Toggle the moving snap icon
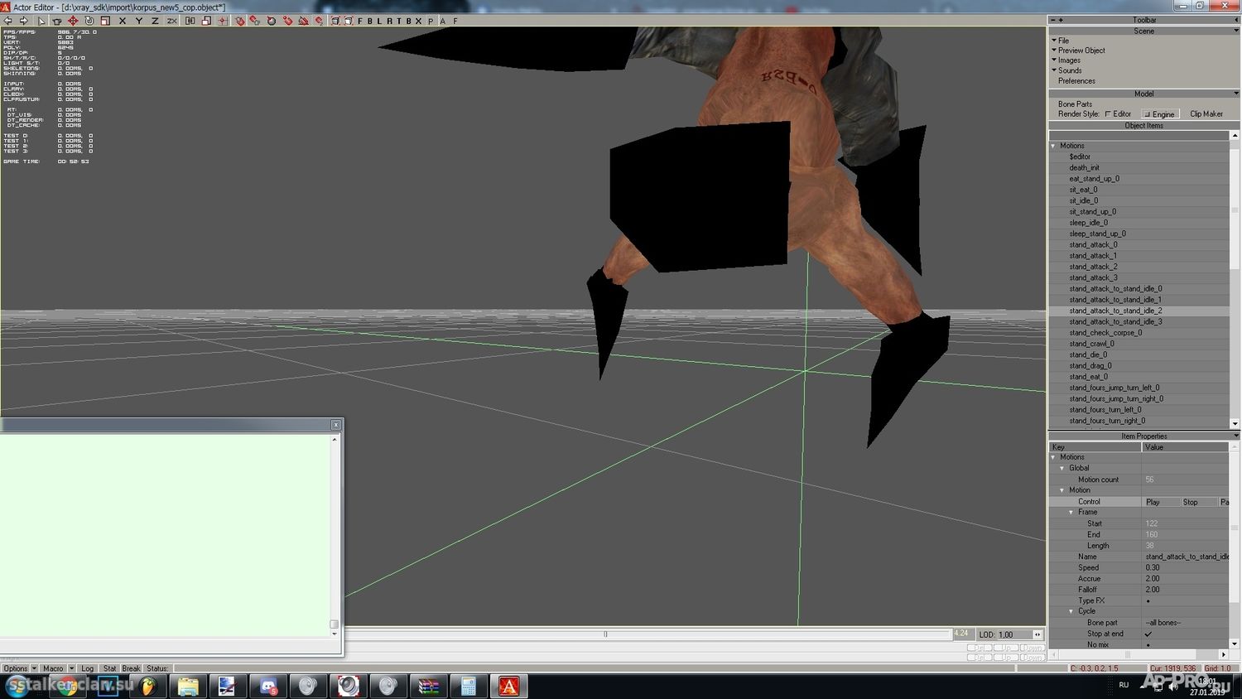 pos(303,21)
